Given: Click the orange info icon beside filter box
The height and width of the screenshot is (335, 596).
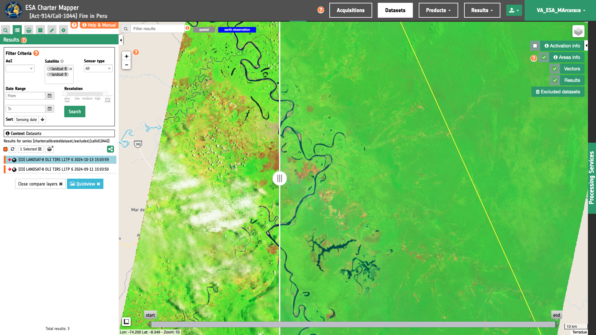Looking at the screenshot, I should (x=187, y=28).
